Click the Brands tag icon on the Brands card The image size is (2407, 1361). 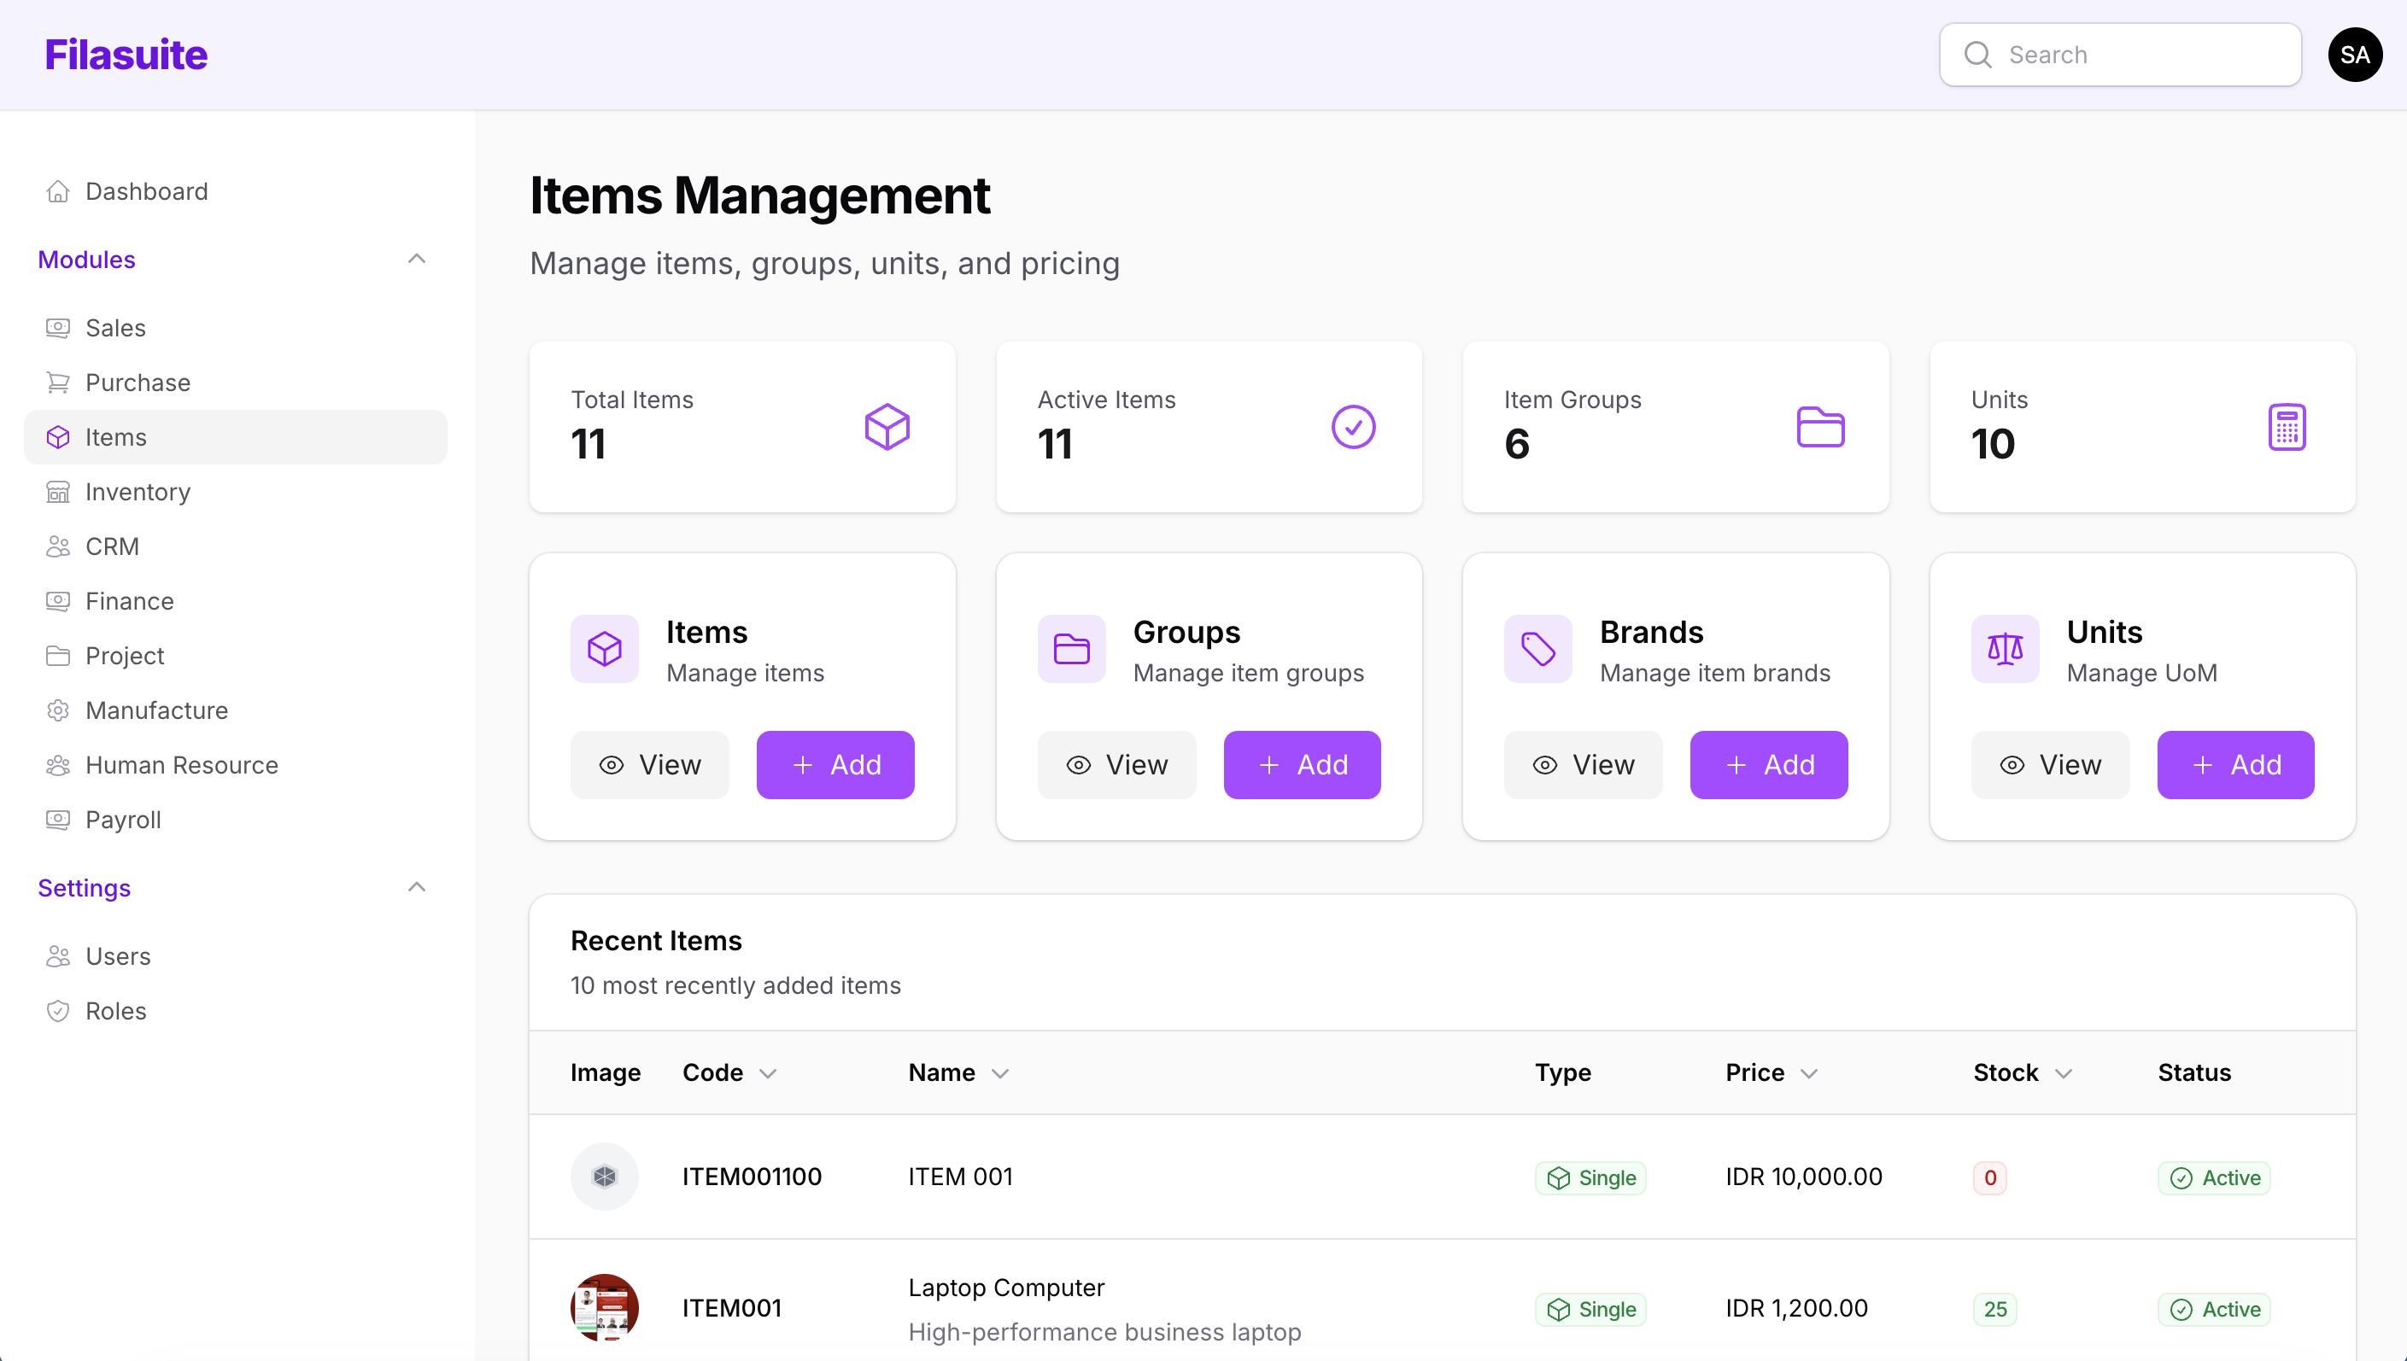[x=1537, y=649]
